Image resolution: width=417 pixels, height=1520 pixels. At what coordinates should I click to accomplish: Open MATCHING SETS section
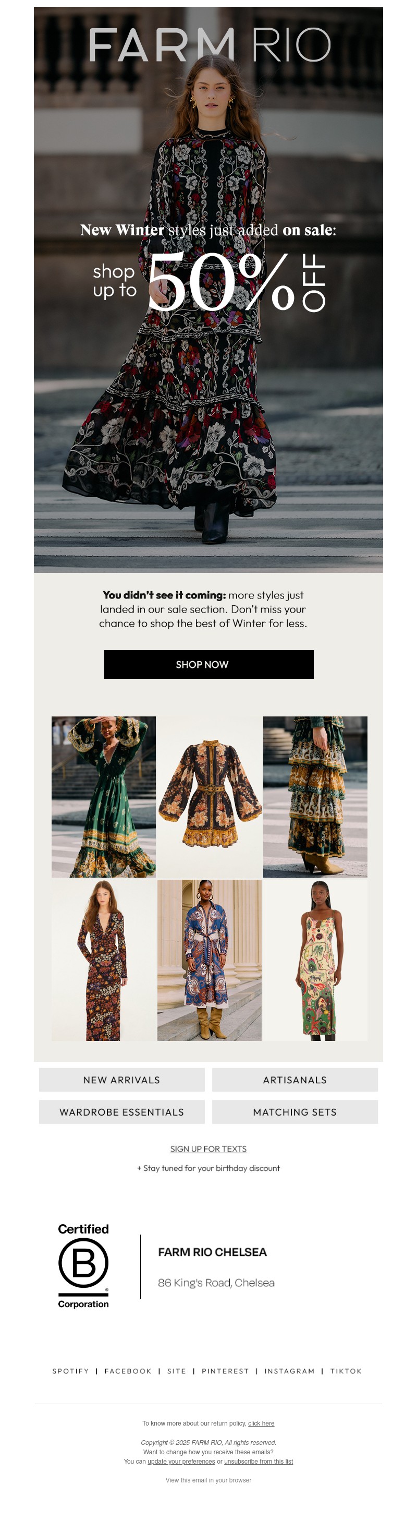click(x=295, y=1111)
